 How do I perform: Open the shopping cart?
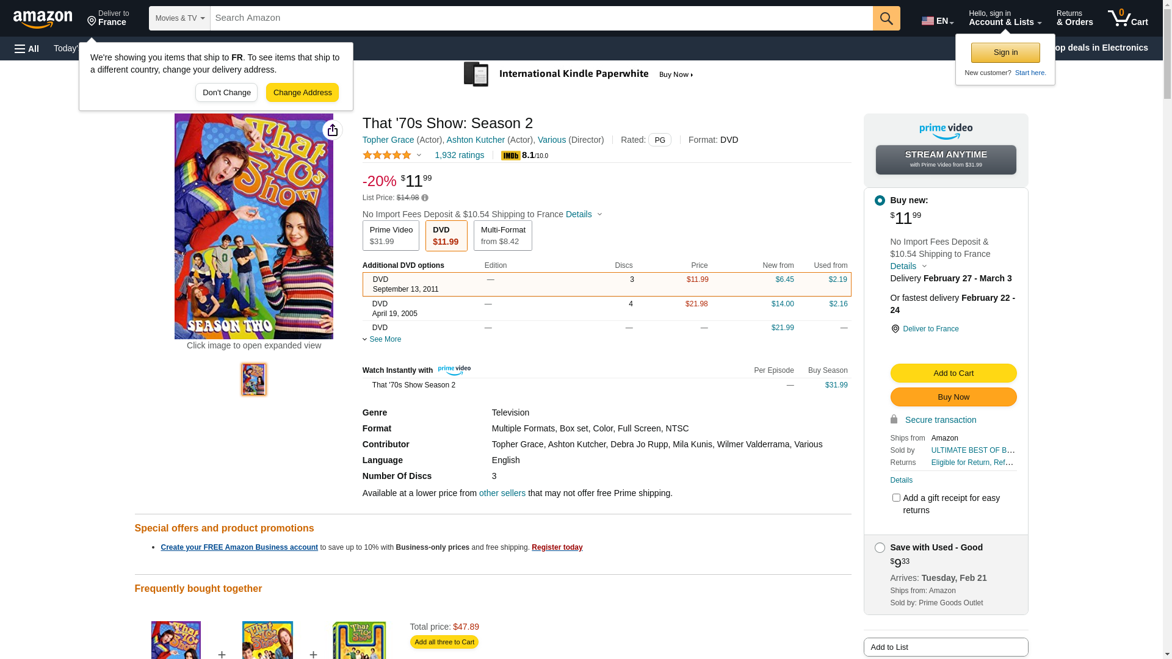pos(1127,18)
